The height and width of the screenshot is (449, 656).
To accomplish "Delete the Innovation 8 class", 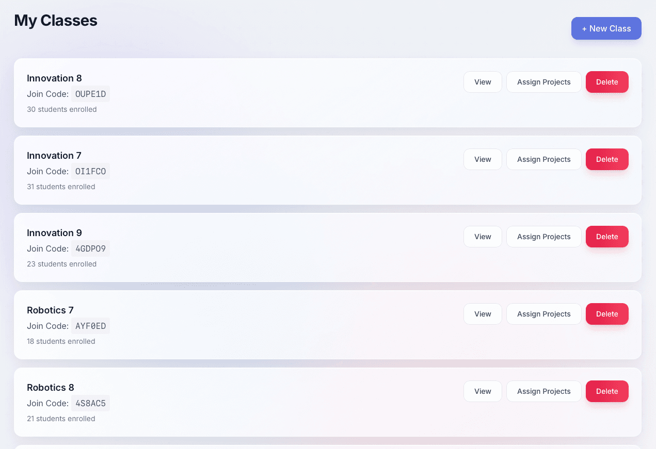I will pos(606,81).
